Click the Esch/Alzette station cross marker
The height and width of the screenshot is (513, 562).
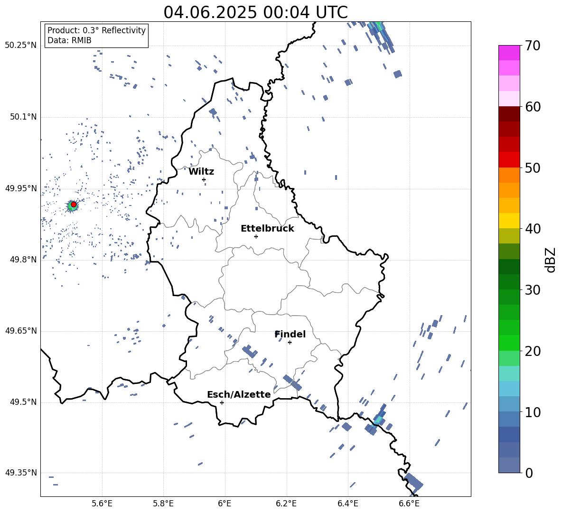222,402
